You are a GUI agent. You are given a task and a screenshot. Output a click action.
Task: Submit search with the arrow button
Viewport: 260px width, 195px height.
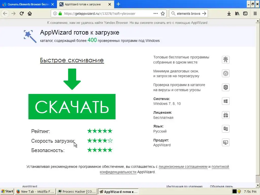tap(204, 14)
